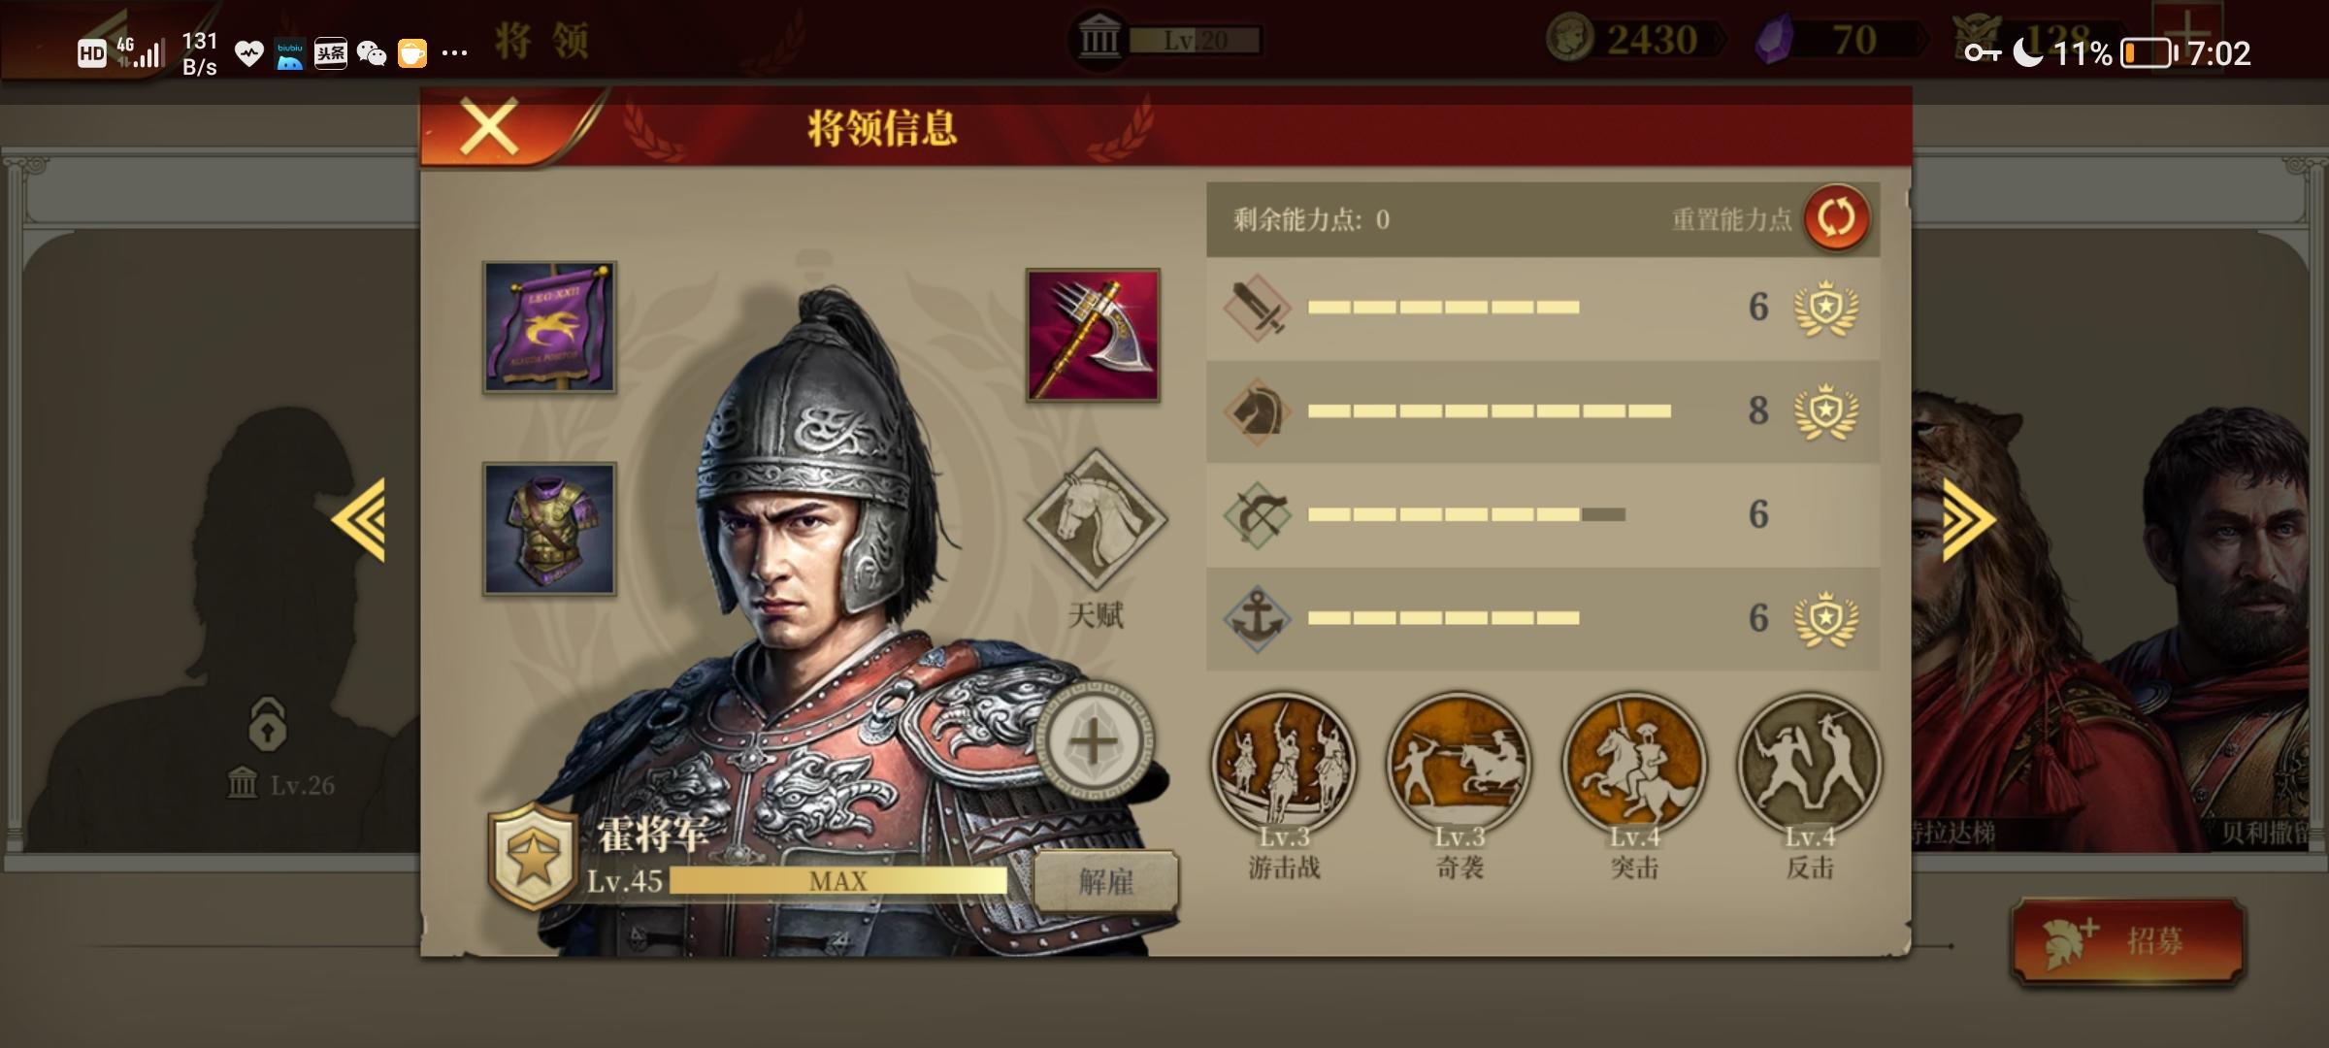Tap the infantry sword ability medal badge
Image resolution: width=2329 pixels, height=1048 pixels.
tap(1826, 308)
